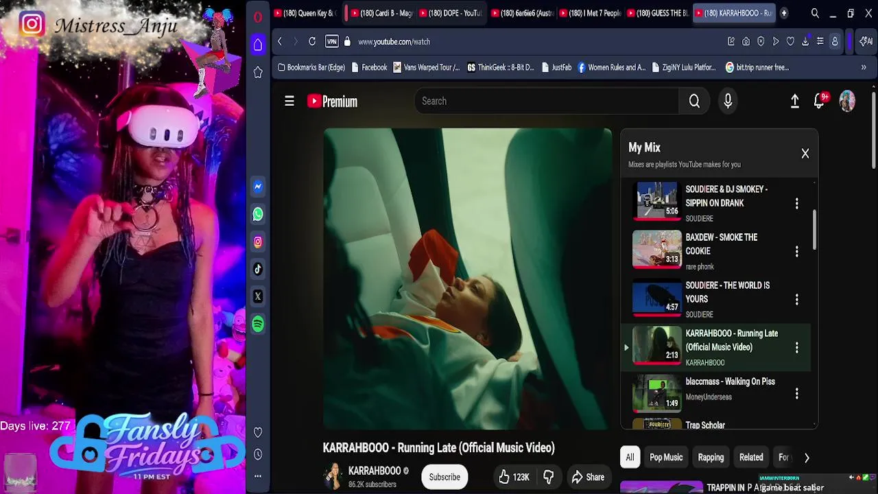The width and height of the screenshot is (878, 494).
Task: Select the Pop Music filter chip
Action: 666,458
